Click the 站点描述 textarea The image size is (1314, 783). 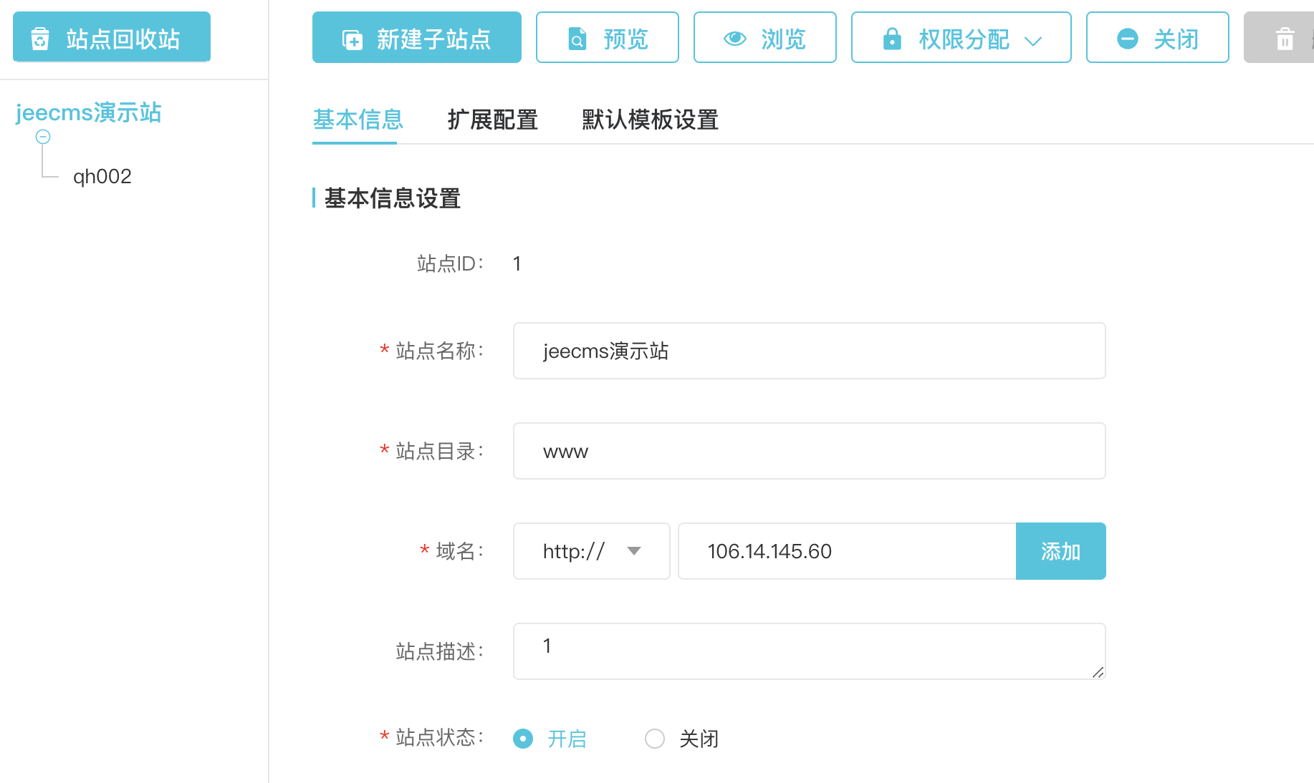pos(809,651)
